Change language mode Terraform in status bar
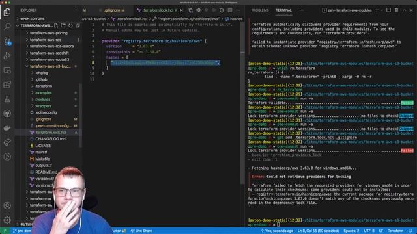 coord(395,231)
